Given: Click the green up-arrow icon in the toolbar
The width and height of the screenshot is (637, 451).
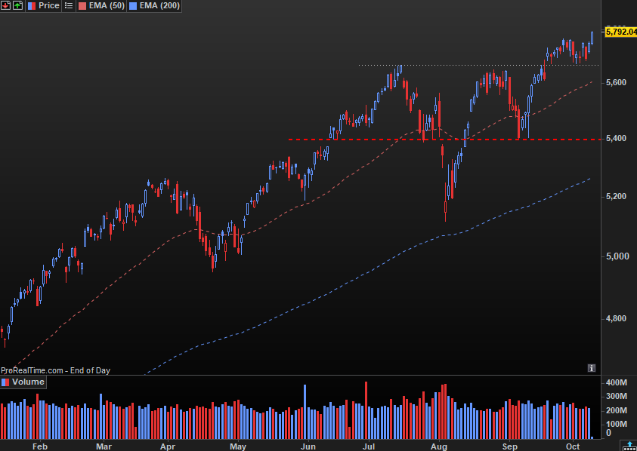Looking at the screenshot, I should (x=18, y=6).
